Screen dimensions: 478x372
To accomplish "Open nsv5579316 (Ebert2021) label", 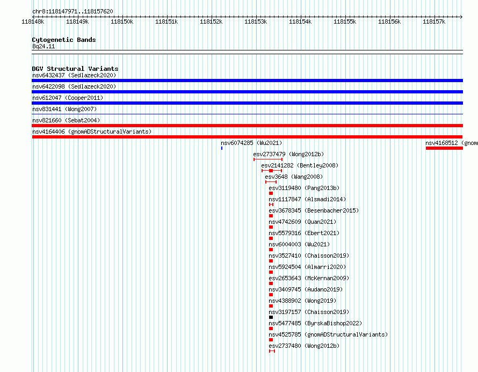I will click(x=304, y=233).
